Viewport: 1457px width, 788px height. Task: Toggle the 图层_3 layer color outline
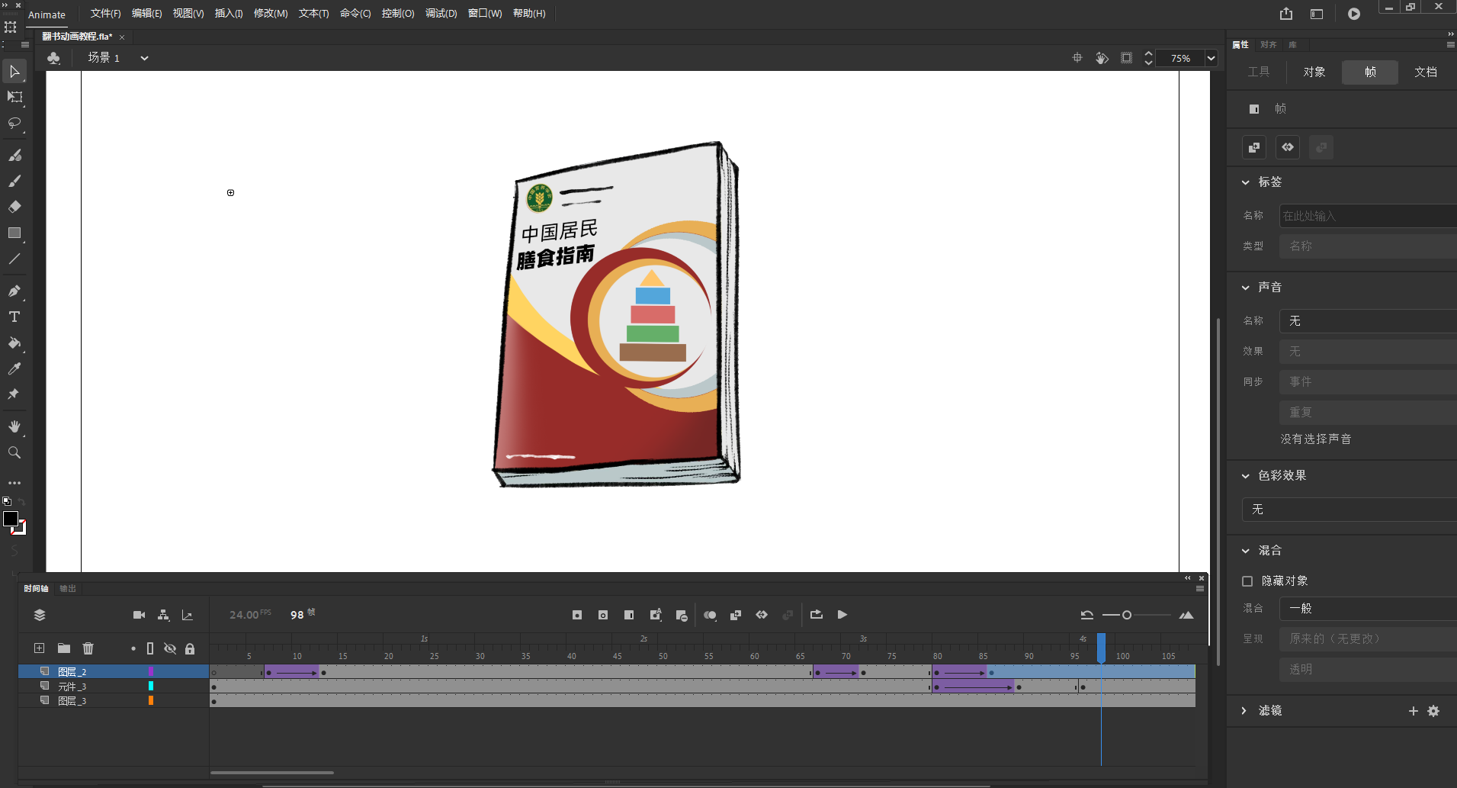pyautogui.click(x=151, y=700)
